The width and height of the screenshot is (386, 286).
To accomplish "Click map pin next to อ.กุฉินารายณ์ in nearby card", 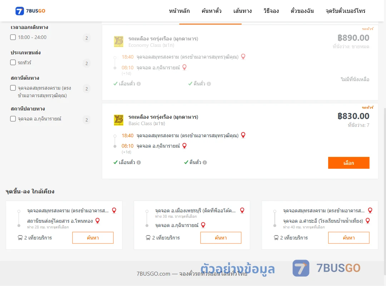I will click(x=203, y=225).
